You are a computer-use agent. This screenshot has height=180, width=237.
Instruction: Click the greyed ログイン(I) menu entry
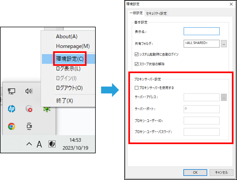pyautogui.click(x=66, y=78)
